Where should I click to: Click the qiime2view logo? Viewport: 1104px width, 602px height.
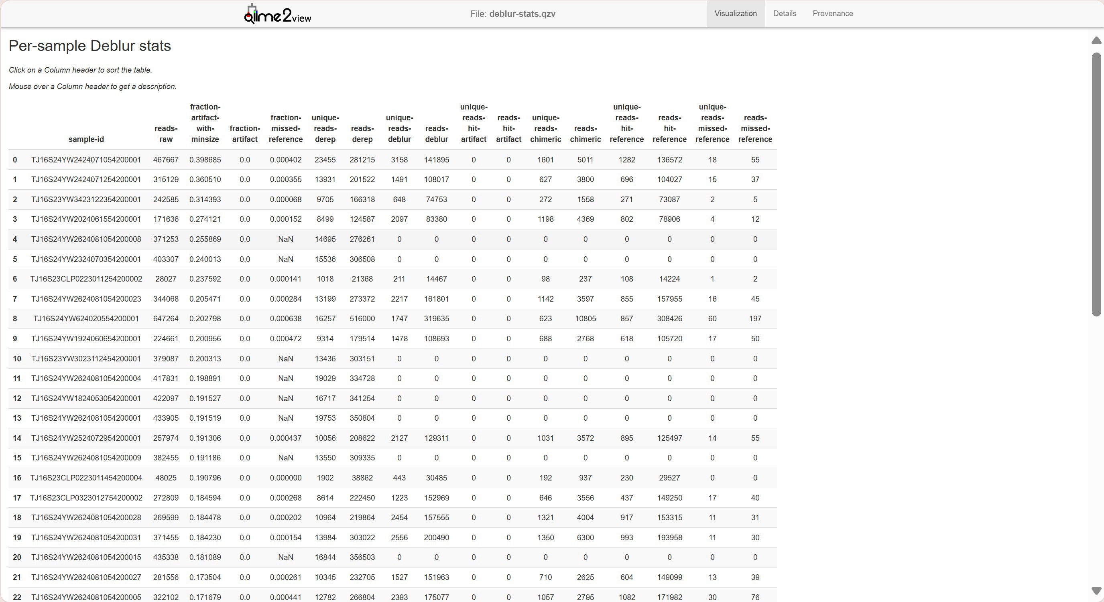278,14
